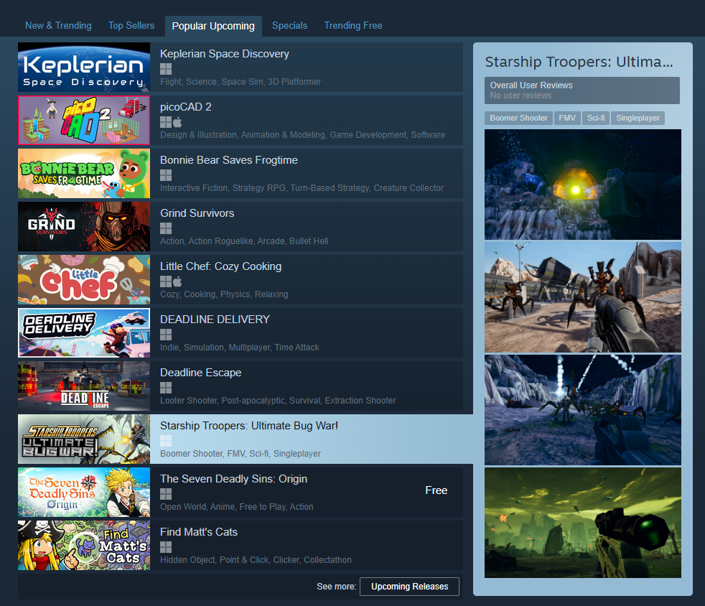Click preview panel title Starship Troopers: Ultima...
The image size is (705, 606).
tap(579, 62)
